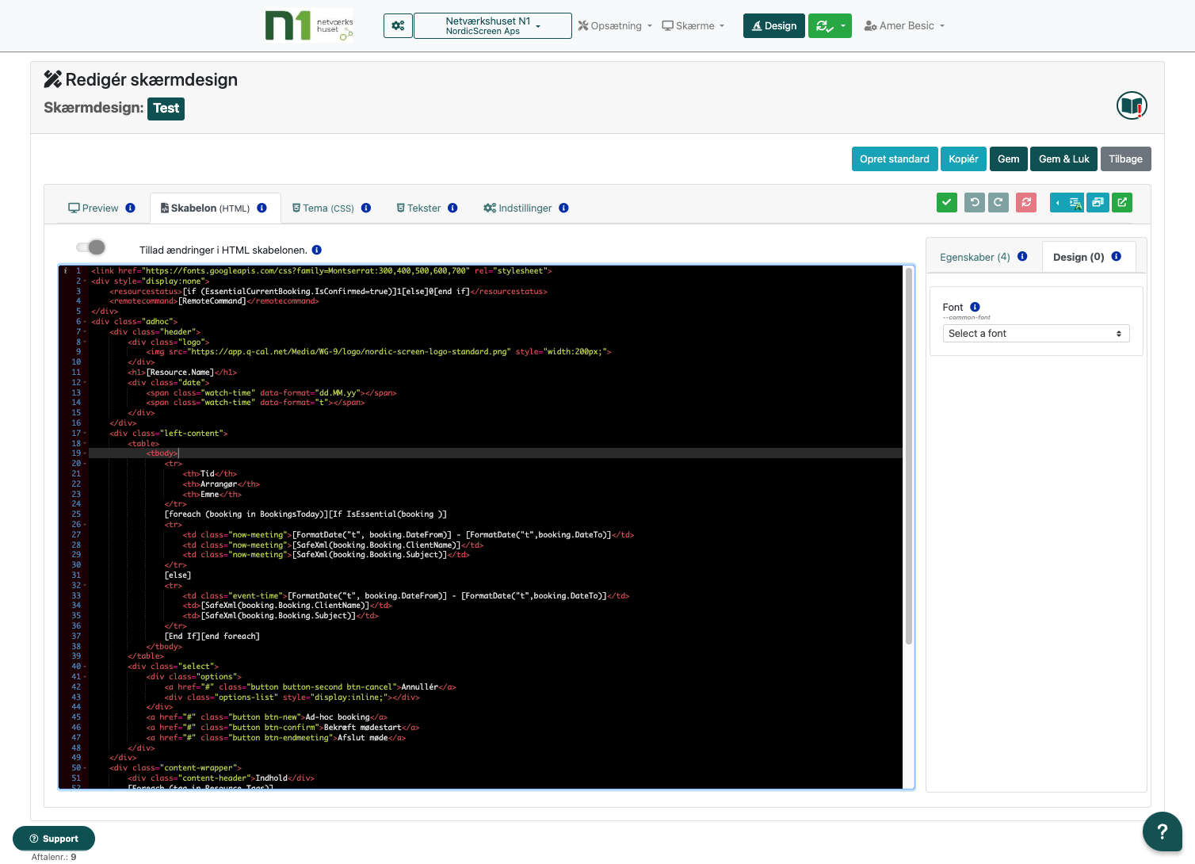Open the Opsætning menu
The image size is (1195, 864).
point(615,25)
